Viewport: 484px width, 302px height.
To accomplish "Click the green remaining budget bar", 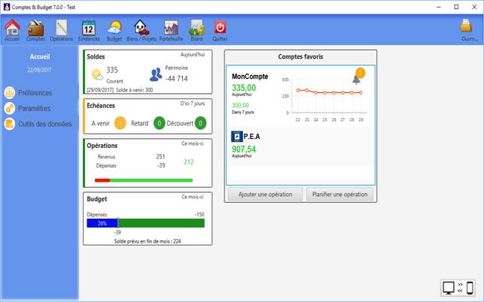I will (x=161, y=223).
